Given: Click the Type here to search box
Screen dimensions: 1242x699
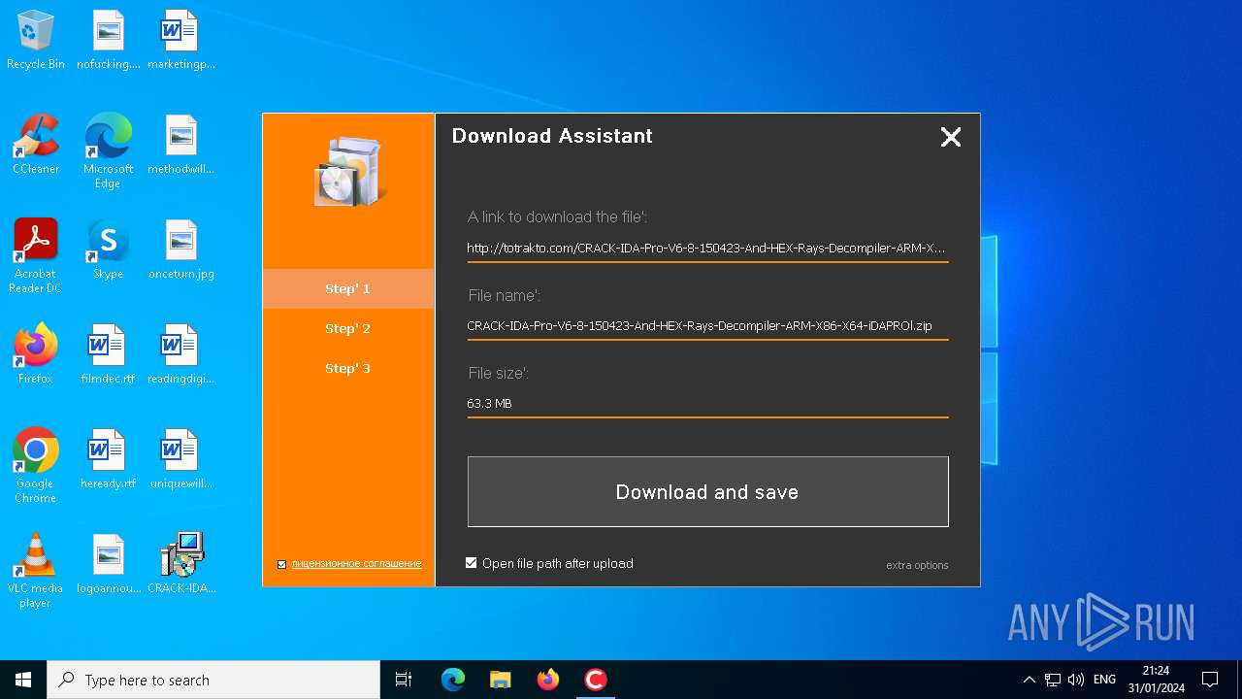Looking at the screenshot, I should click(213, 680).
